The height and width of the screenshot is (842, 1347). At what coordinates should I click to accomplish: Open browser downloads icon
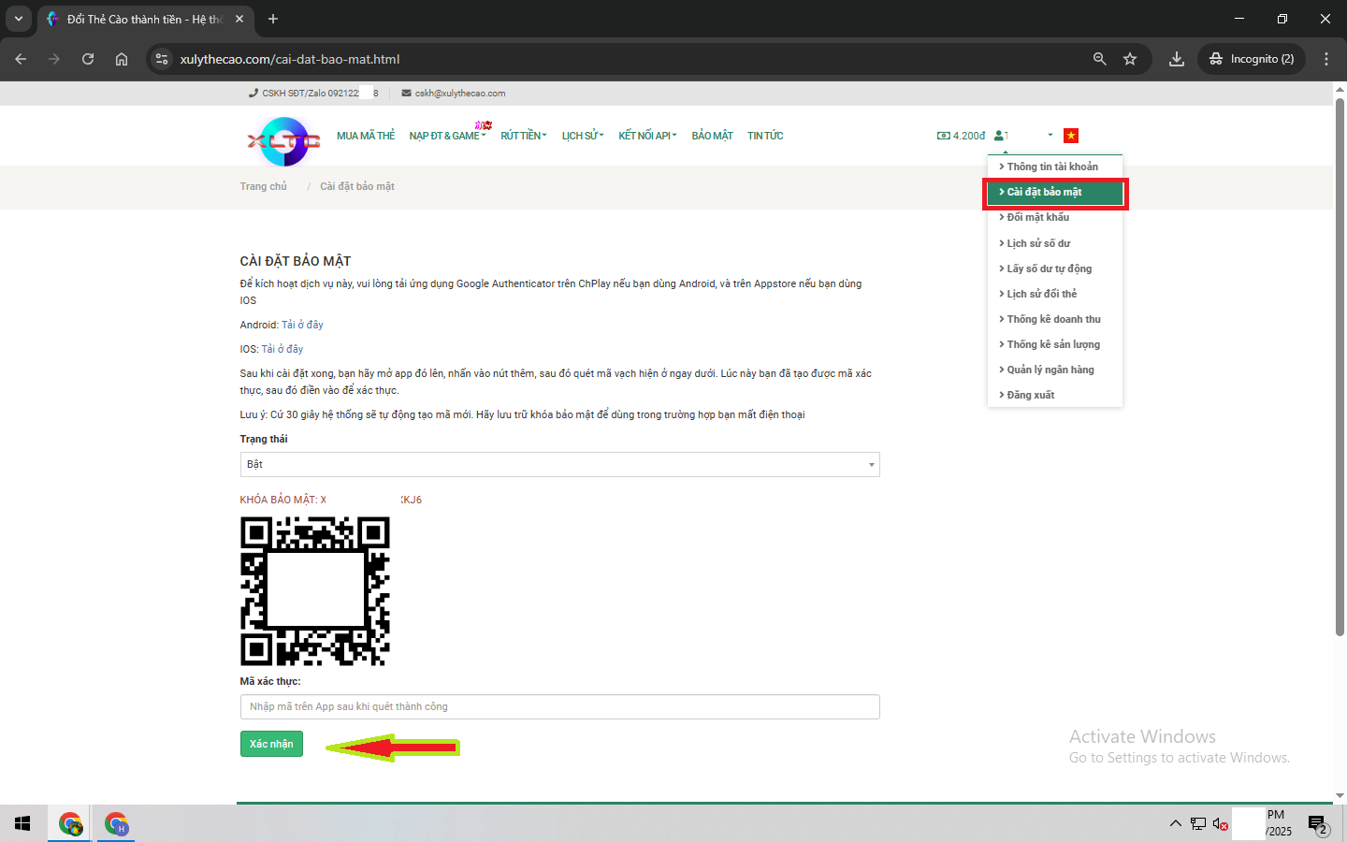pos(1177,59)
